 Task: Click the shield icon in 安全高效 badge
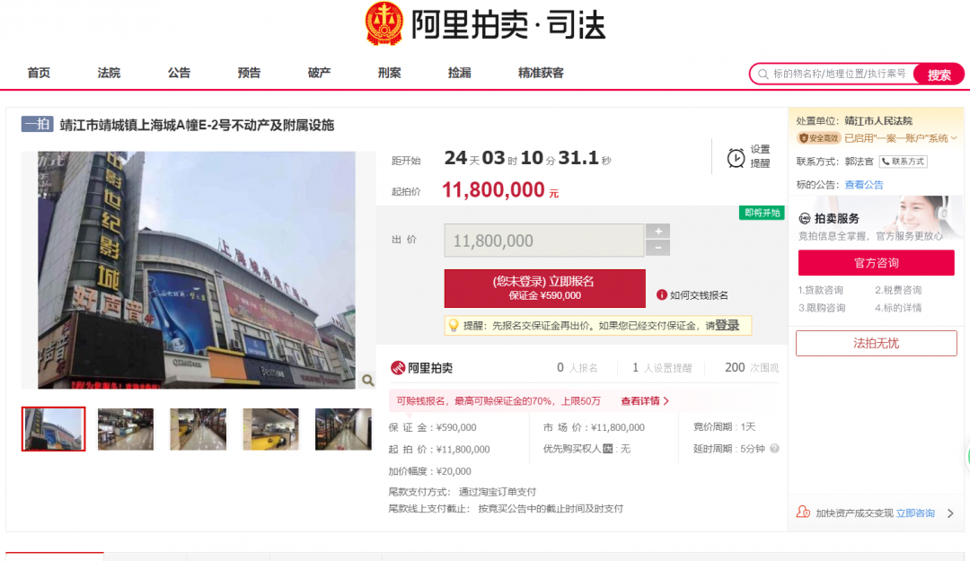coord(804,138)
